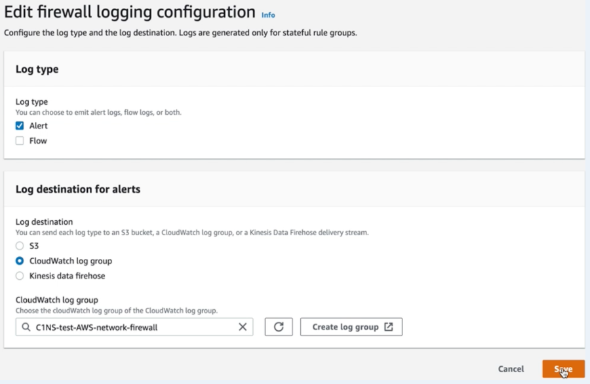Click the "Kinesis data firehose" option label

(x=67, y=276)
